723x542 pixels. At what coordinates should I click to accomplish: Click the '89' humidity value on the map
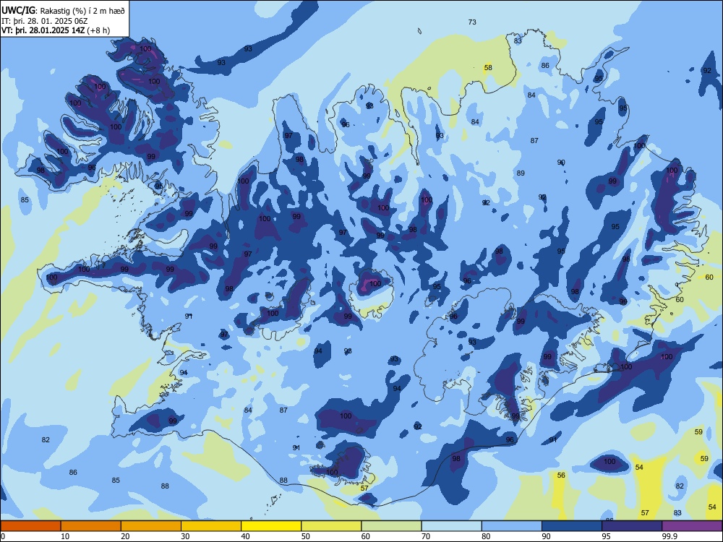tap(521, 173)
